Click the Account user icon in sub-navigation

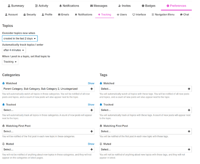[6, 15]
